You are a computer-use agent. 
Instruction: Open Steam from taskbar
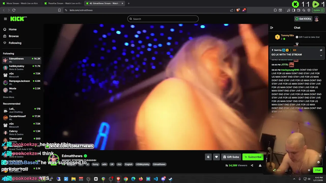(170, 179)
